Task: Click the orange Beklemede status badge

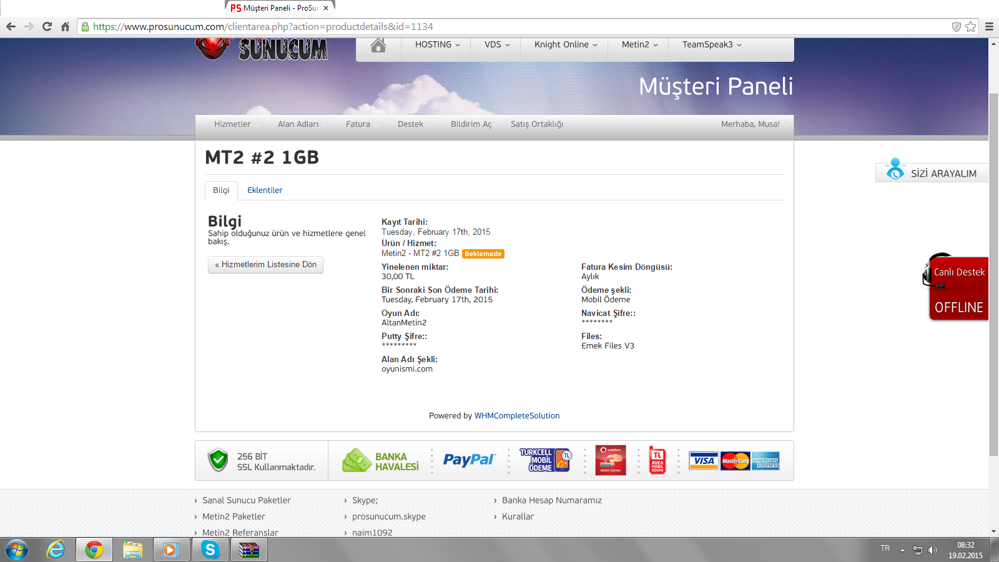Action: coord(483,254)
